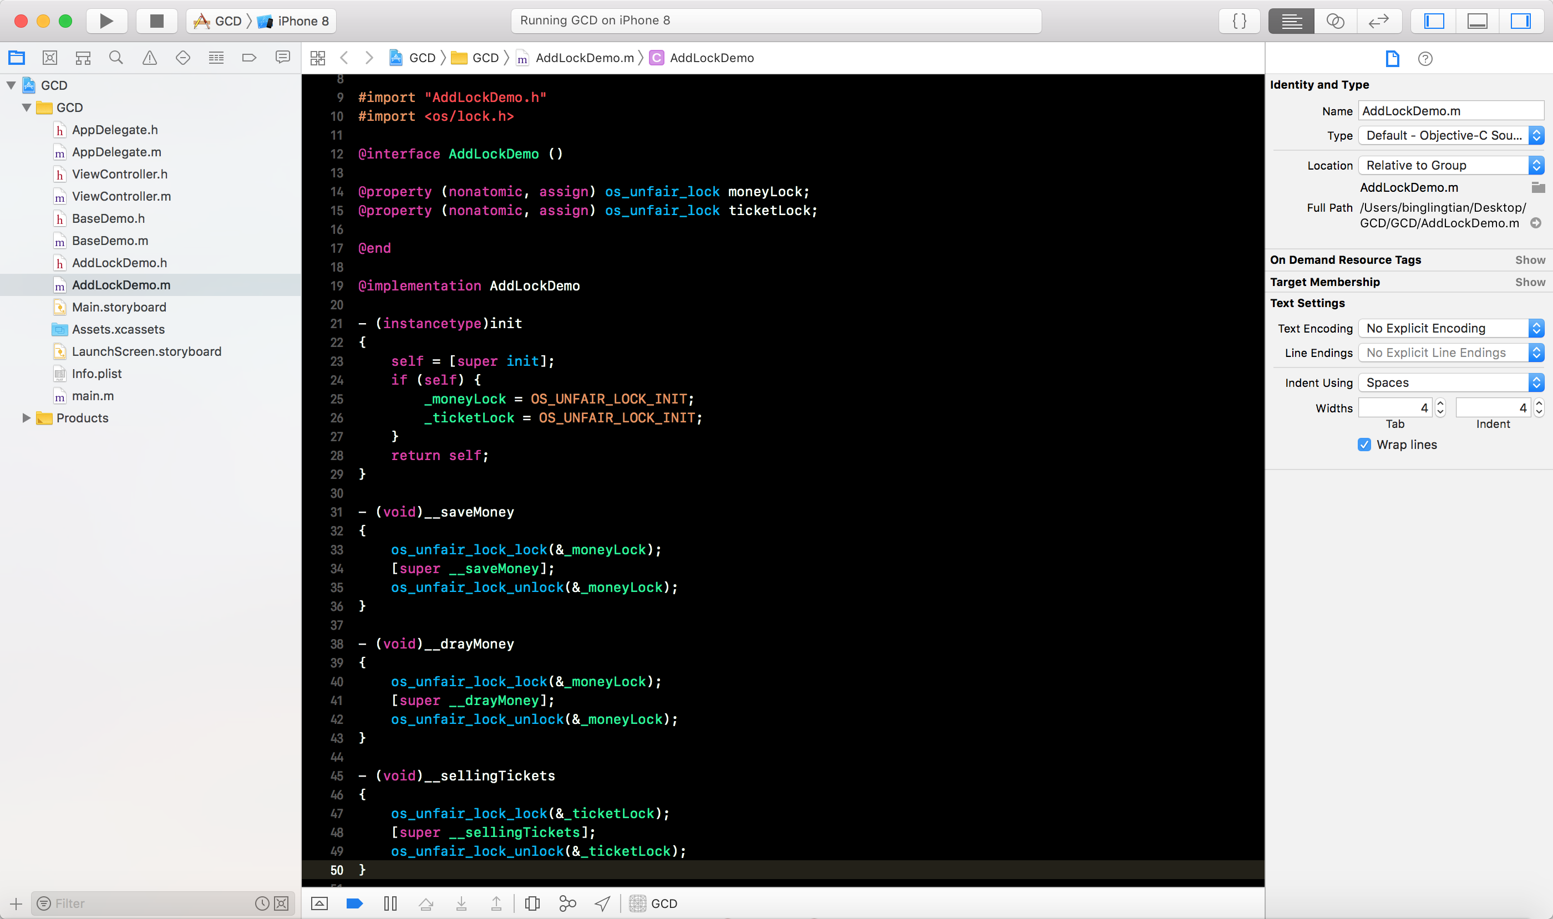Show the Quick Help inspector
1553x919 pixels.
pos(1425,59)
